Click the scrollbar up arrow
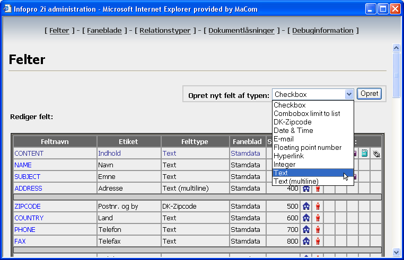Viewport: 404px width, 260px height. (396, 48)
